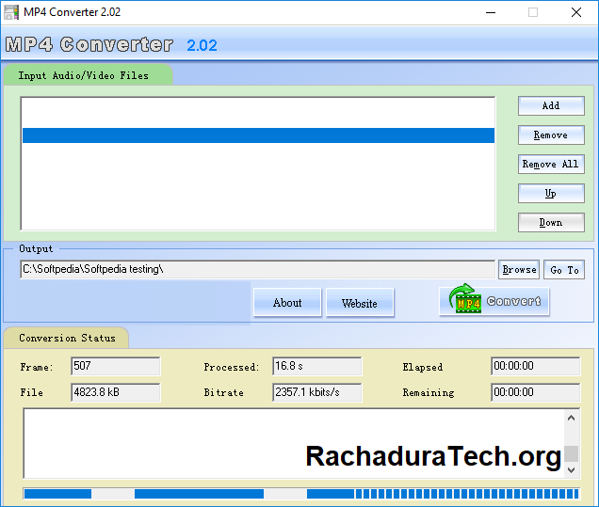Viewport: 599px width, 507px height.
Task: Click the Remove button
Action: coord(551,135)
